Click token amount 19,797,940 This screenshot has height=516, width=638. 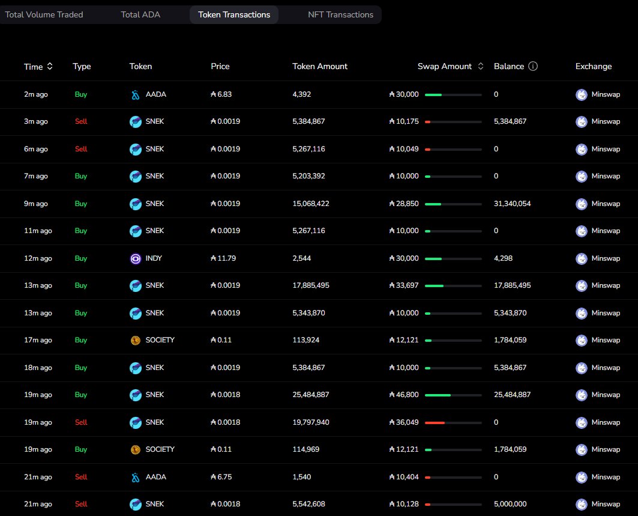click(x=311, y=422)
